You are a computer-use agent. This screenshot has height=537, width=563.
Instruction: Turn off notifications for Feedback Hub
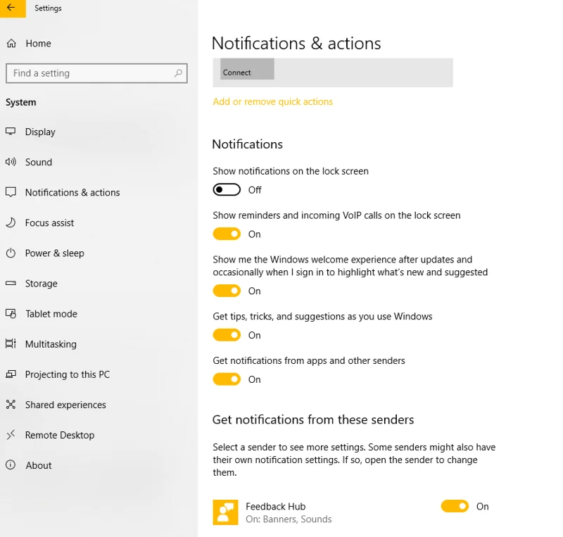pos(455,506)
